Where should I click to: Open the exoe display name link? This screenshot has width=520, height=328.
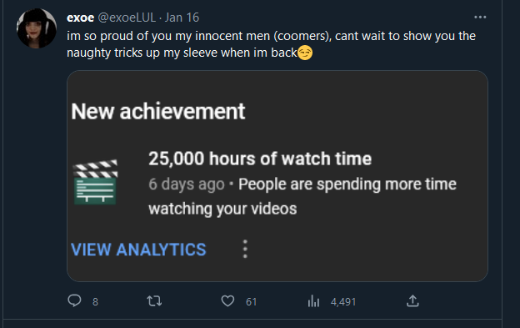tap(81, 18)
